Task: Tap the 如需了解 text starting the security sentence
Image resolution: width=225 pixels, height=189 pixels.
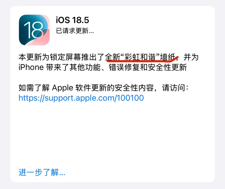Action: coord(34,88)
